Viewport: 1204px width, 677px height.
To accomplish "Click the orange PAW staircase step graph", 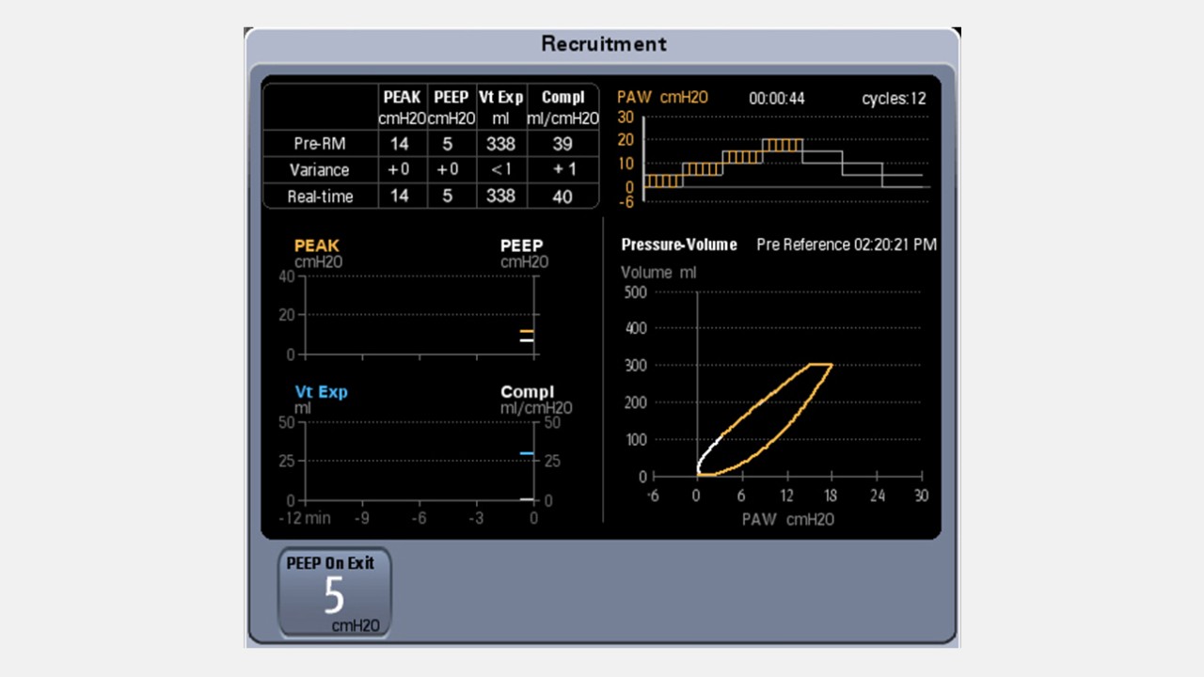I will click(743, 157).
